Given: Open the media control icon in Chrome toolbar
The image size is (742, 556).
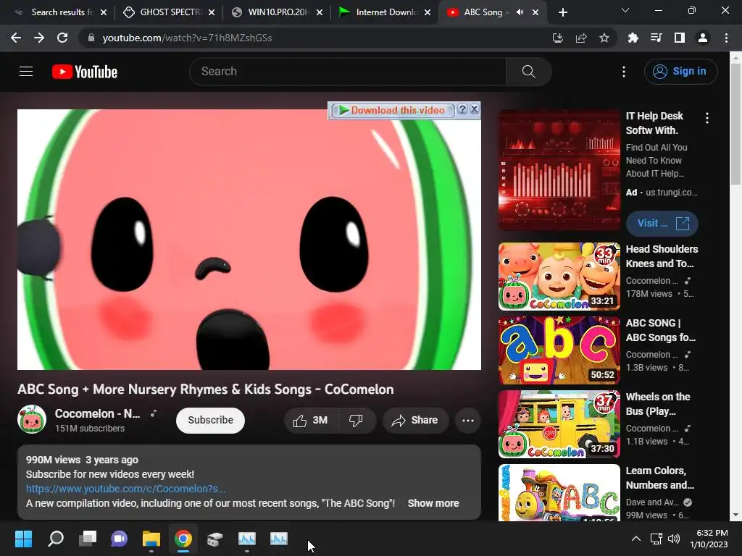Looking at the screenshot, I should [656, 38].
